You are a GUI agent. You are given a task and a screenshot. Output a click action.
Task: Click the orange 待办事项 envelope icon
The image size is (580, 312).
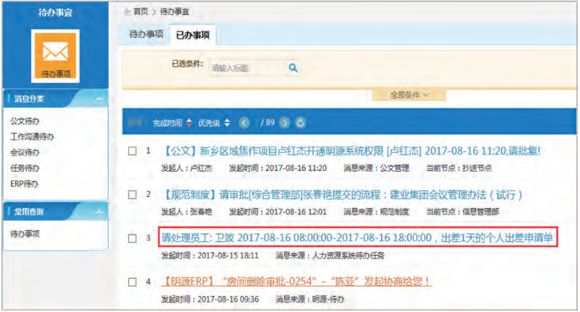click(55, 56)
